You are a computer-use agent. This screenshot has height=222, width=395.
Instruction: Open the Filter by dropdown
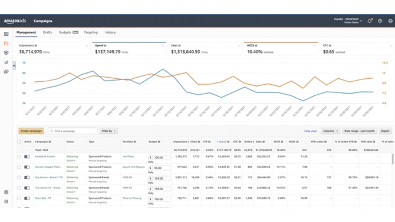coord(108,131)
